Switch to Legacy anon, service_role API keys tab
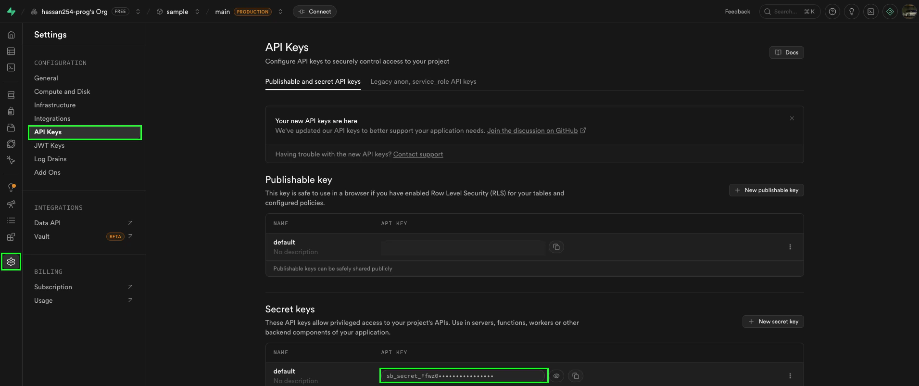This screenshot has width=919, height=386. point(423,82)
